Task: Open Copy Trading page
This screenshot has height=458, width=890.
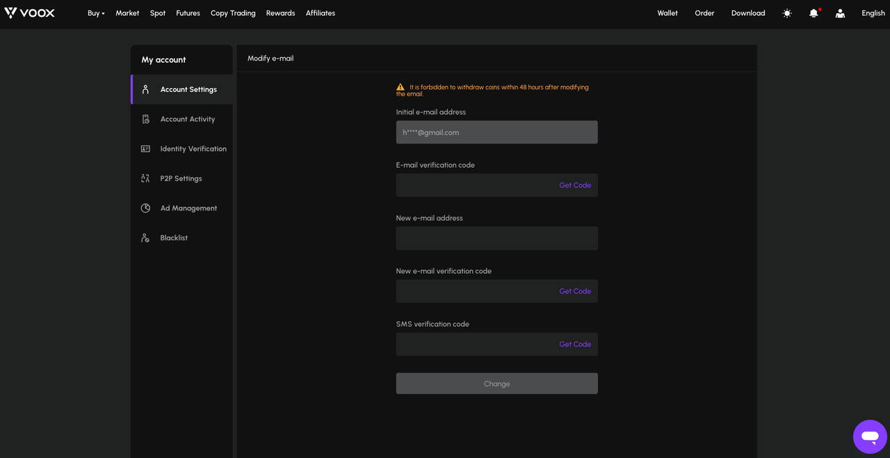Action: click(233, 13)
